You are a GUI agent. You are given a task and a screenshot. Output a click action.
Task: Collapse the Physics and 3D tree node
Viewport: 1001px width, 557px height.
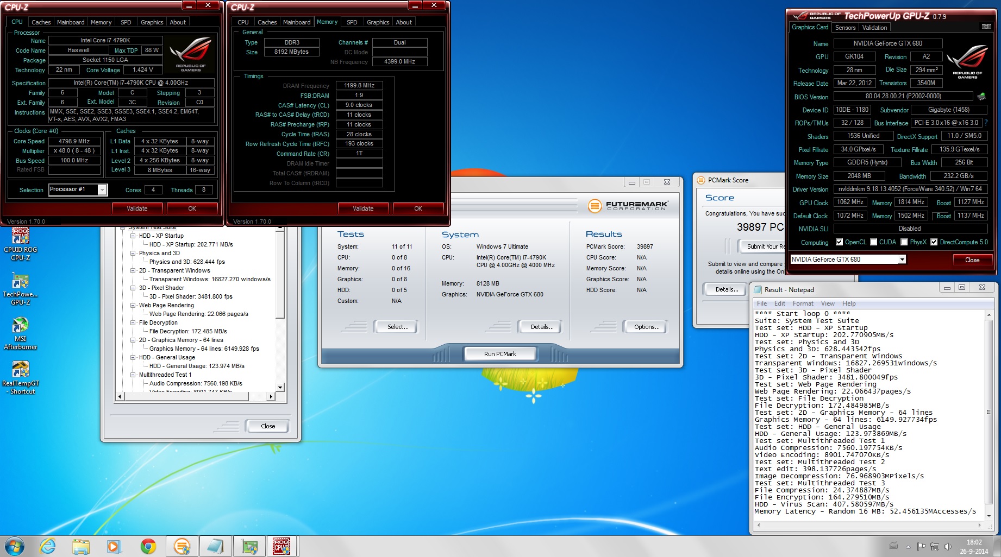133,253
